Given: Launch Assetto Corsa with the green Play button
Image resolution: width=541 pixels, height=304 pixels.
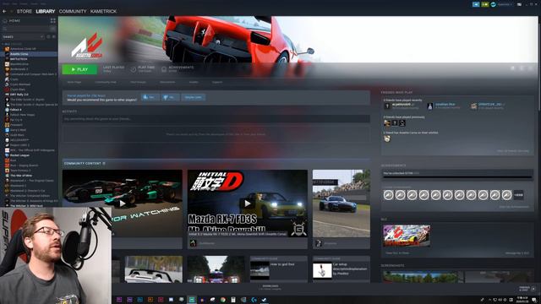Looking at the screenshot, I should [x=79, y=69].
